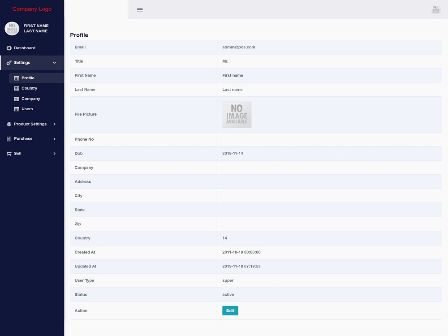The width and height of the screenshot is (448, 336).
Task: Click the No Image Available profile picture thumbnail
Action: click(x=237, y=114)
